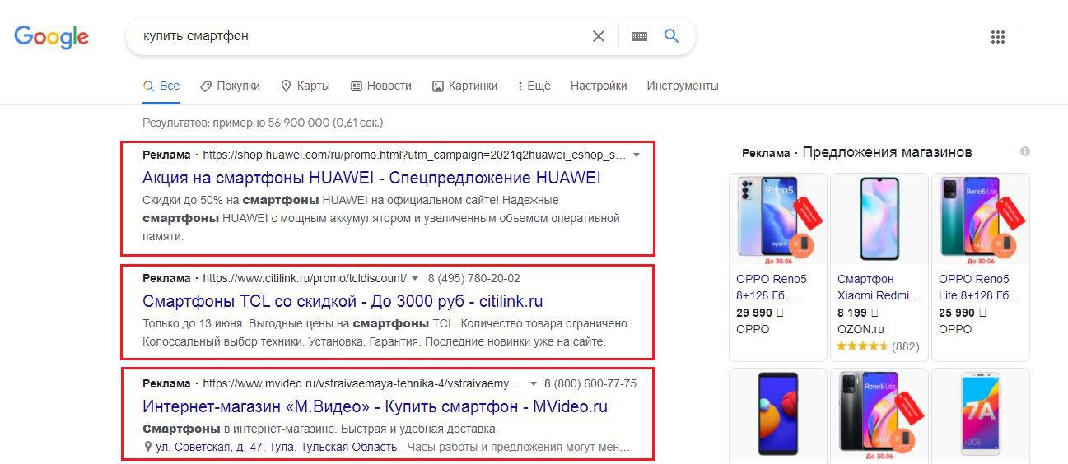Viewport: 1068px width, 464px height.
Task: Click the "OZON.ru" seller name
Action: 860,329
